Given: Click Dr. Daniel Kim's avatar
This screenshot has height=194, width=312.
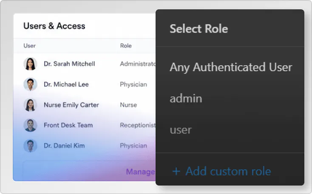Looking at the screenshot, I should pyautogui.click(x=30, y=146).
